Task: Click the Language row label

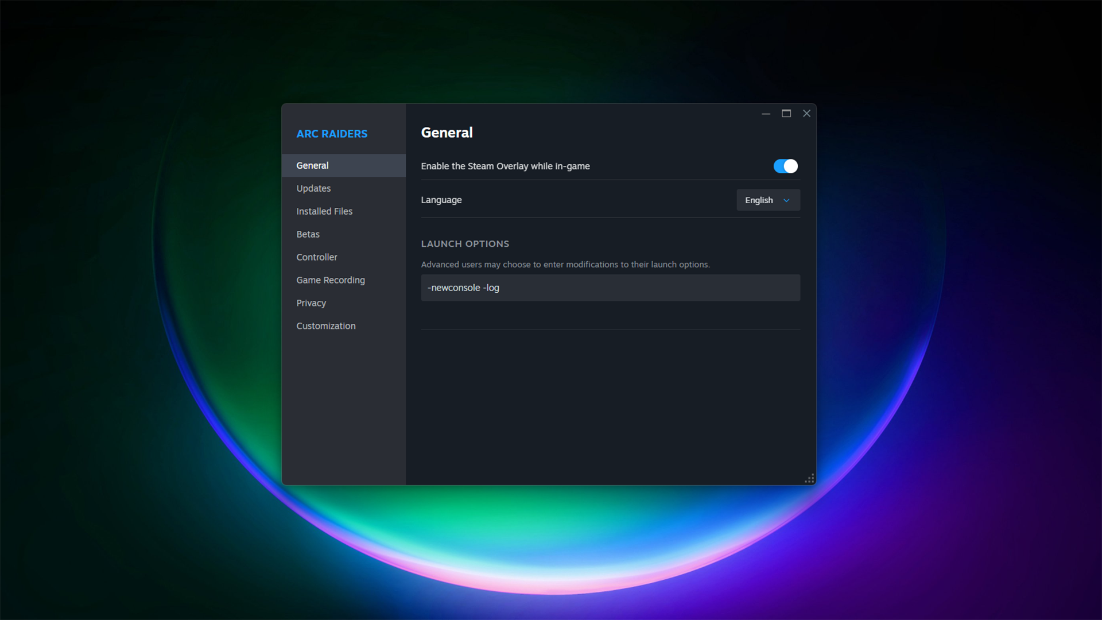Action: point(441,200)
